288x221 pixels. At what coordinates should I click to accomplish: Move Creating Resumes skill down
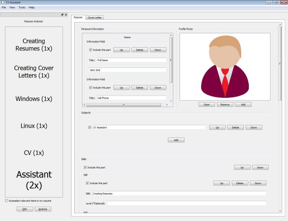(258, 183)
